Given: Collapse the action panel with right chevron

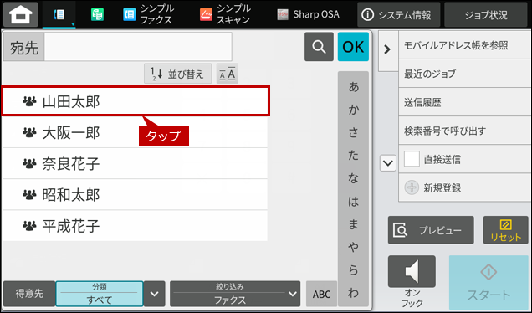Looking at the screenshot, I should click(x=387, y=50).
